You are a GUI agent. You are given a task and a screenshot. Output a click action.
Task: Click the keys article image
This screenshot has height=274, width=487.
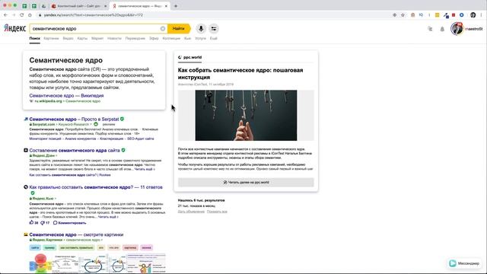(246, 115)
